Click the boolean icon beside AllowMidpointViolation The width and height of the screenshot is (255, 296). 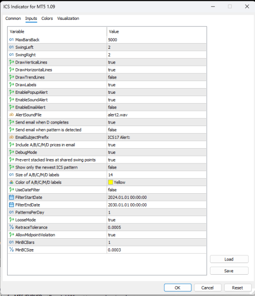tap(11, 235)
